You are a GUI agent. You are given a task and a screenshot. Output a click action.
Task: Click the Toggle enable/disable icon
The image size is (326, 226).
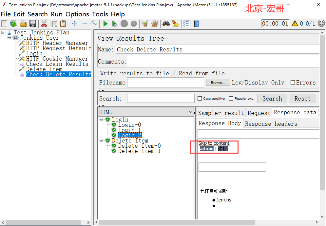[94, 24]
